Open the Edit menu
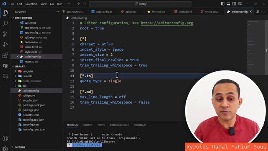268x151 pixels. click(x=20, y=4)
